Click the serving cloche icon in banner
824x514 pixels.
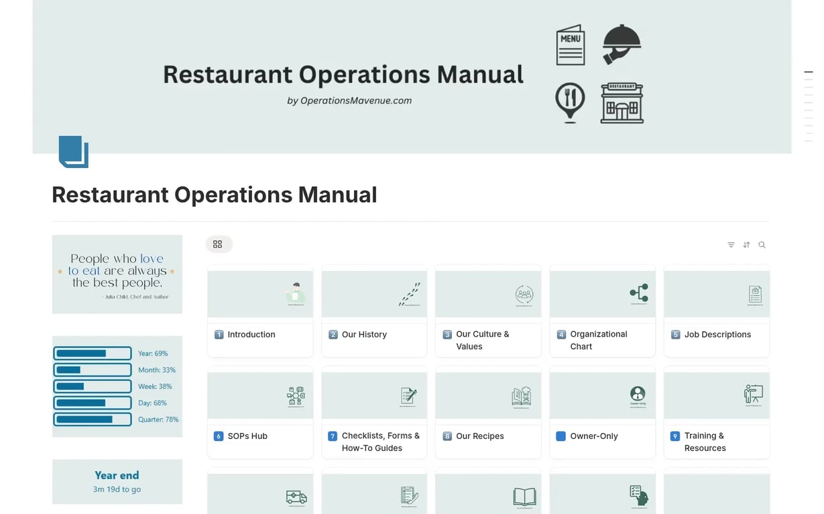coord(621,44)
